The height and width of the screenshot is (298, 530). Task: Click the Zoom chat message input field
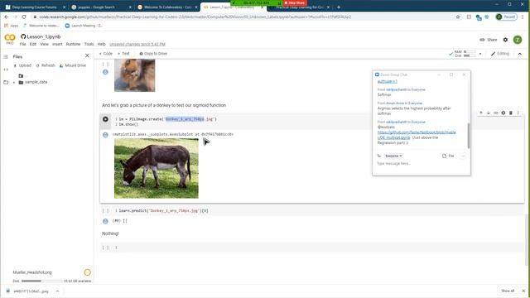click(x=421, y=164)
